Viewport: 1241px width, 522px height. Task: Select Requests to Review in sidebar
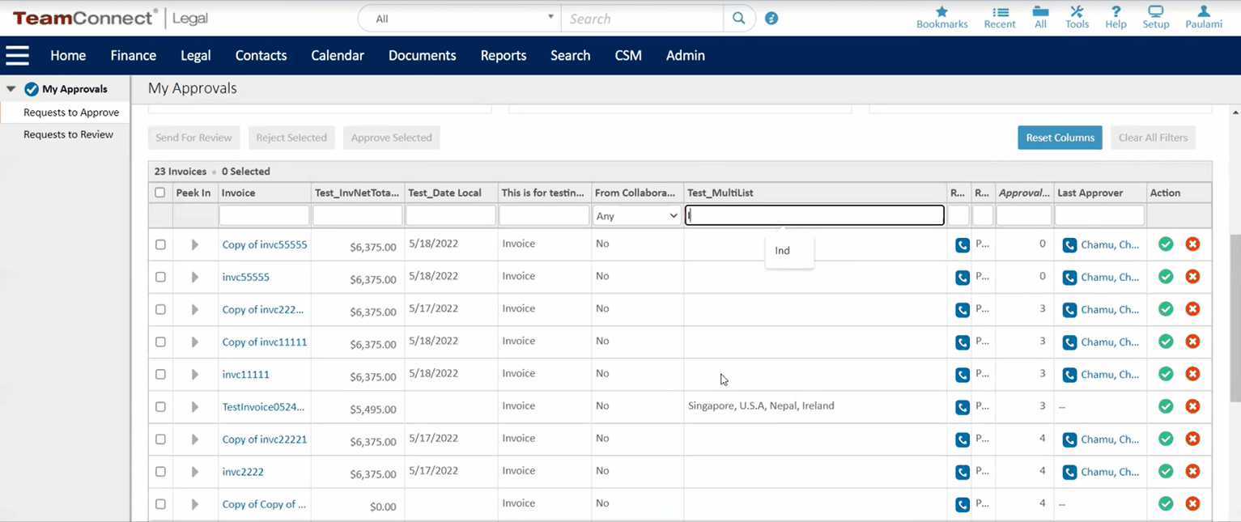(x=69, y=134)
